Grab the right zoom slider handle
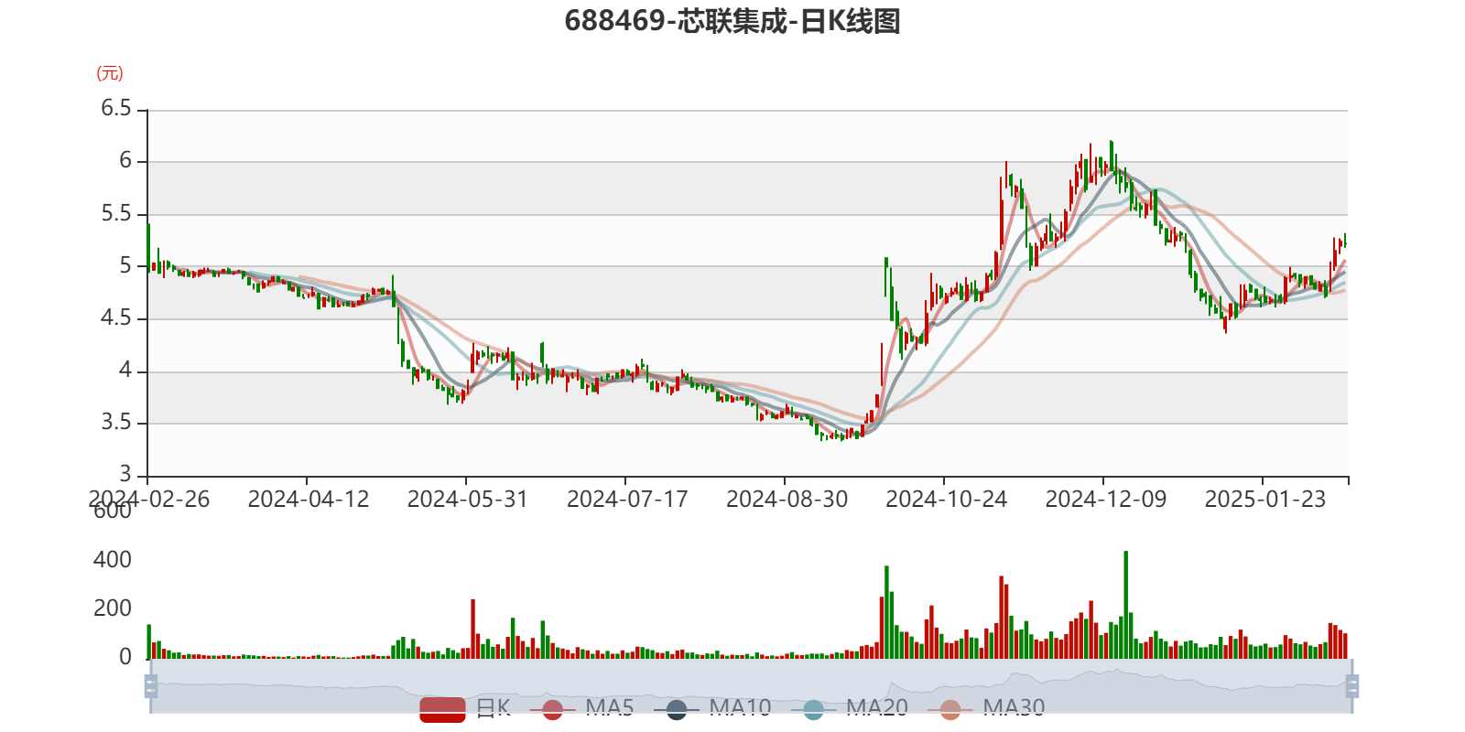 pyautogui.click(x=1352, y=685)
